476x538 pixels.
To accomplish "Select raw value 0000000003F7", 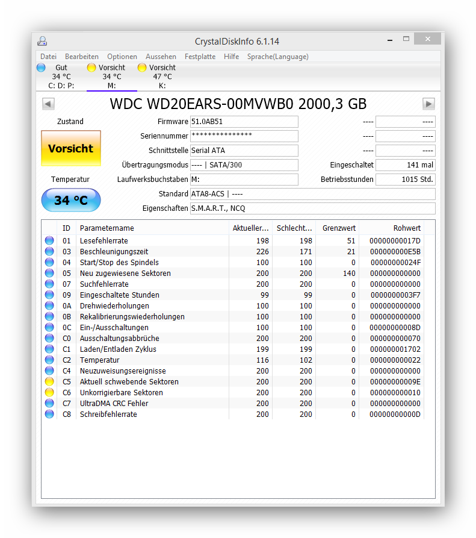I will [395, 295].
